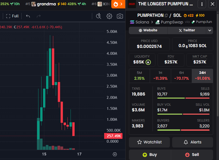219x160 pixels.
Task: Click the MAKERS 3,983 value
Action: pyautogui.click(x=138, y=126)
